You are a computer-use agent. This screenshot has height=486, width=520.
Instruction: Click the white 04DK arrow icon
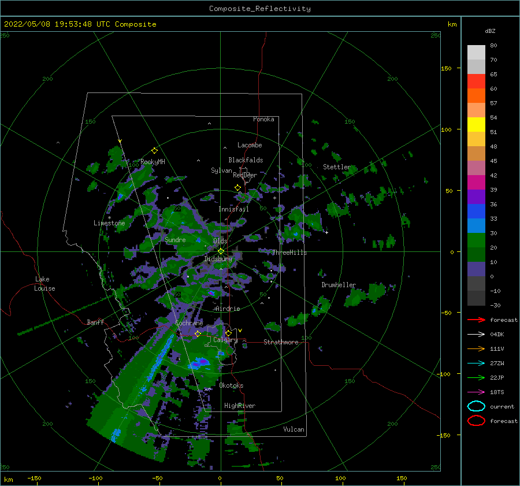coord(476,334)
